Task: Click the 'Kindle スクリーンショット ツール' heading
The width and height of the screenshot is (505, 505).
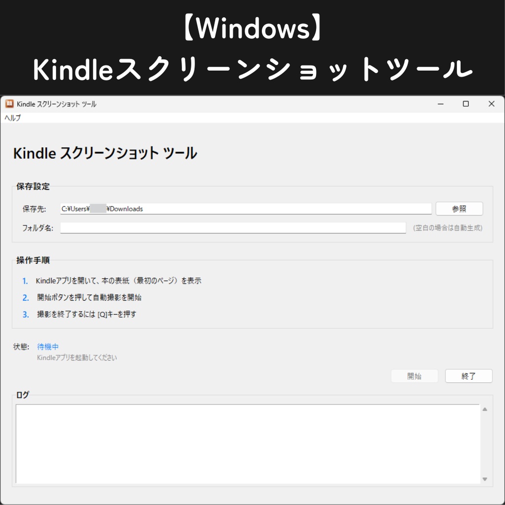Action: coord(105,153)
